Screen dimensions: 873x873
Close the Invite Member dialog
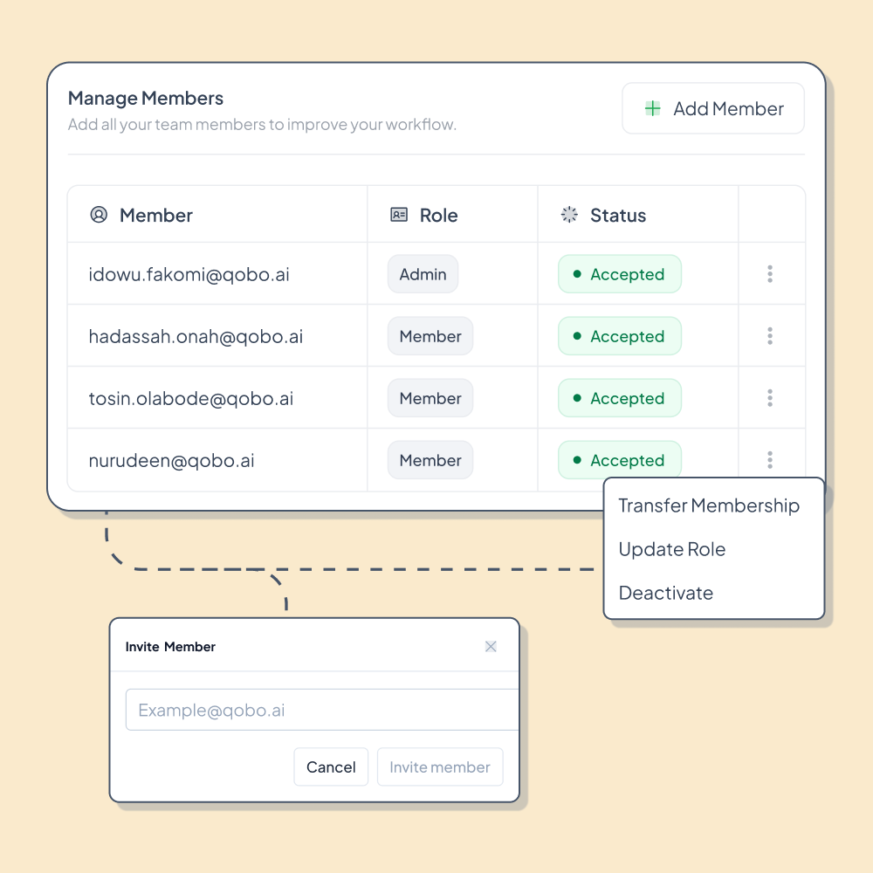pos(491,647)
